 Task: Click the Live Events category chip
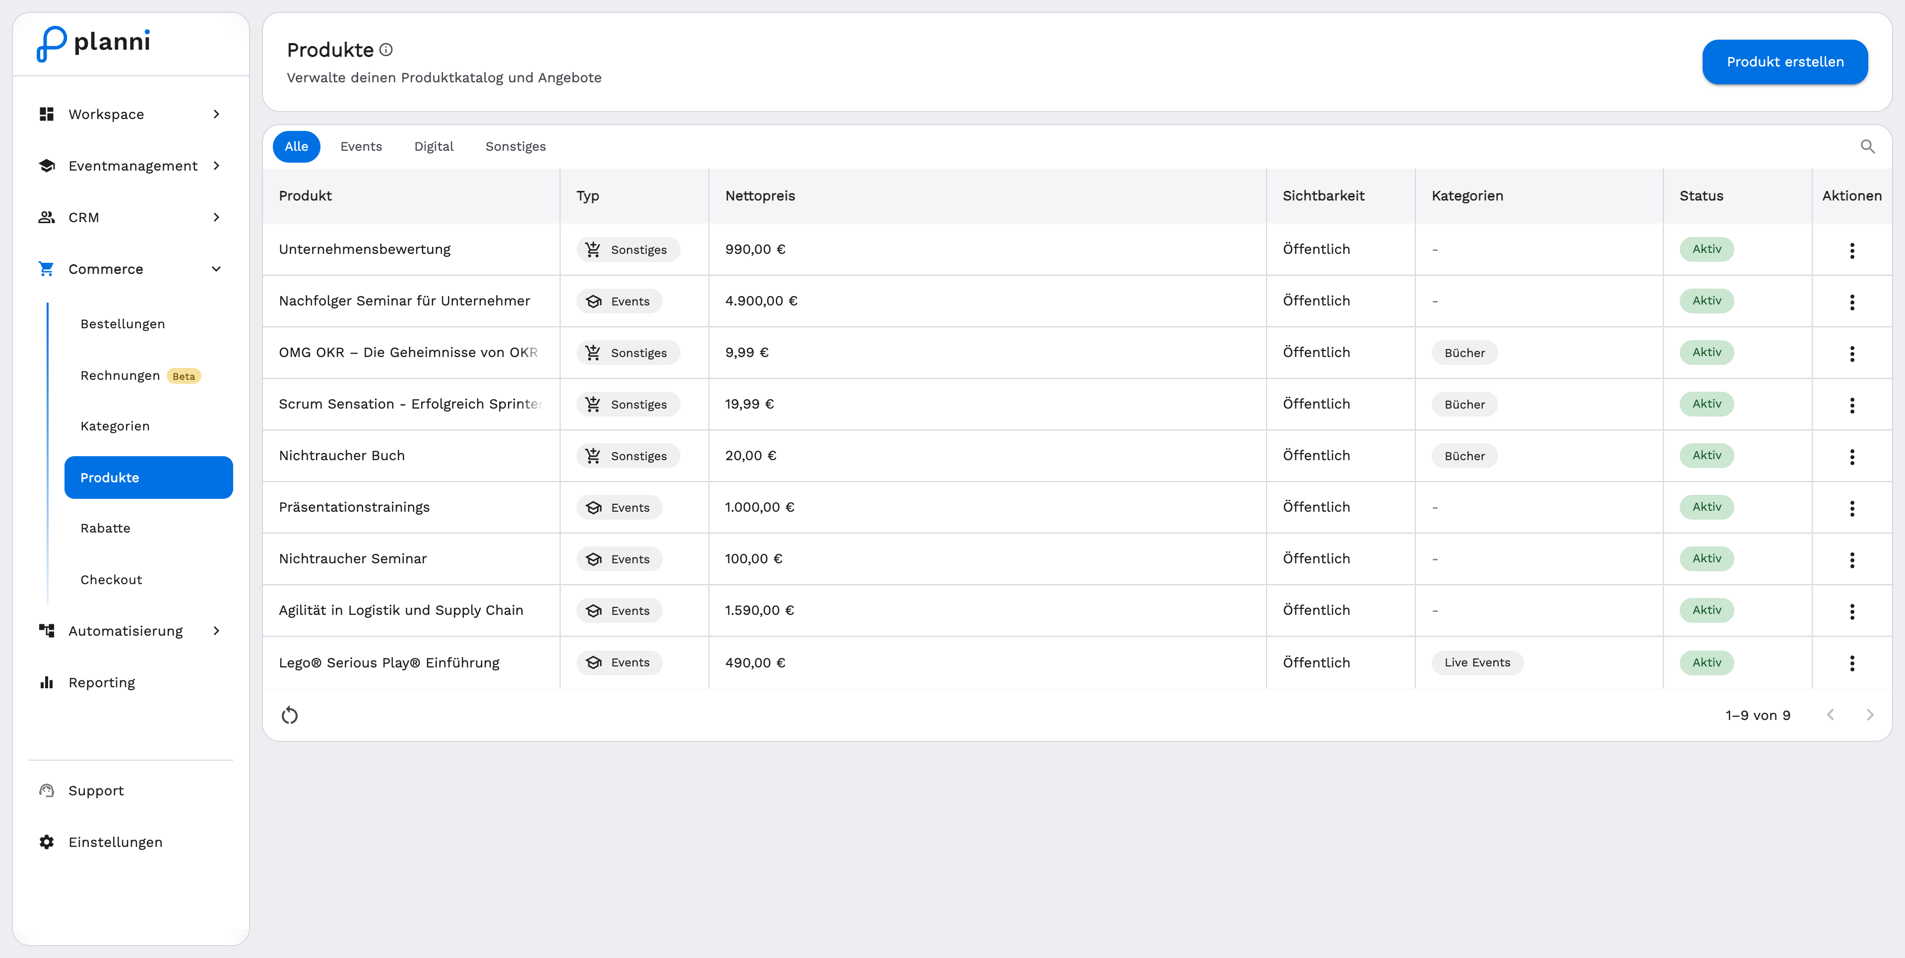pos(1477,662)
